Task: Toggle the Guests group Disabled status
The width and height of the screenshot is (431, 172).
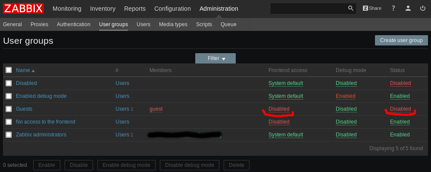Action: [x=400, y=109]
